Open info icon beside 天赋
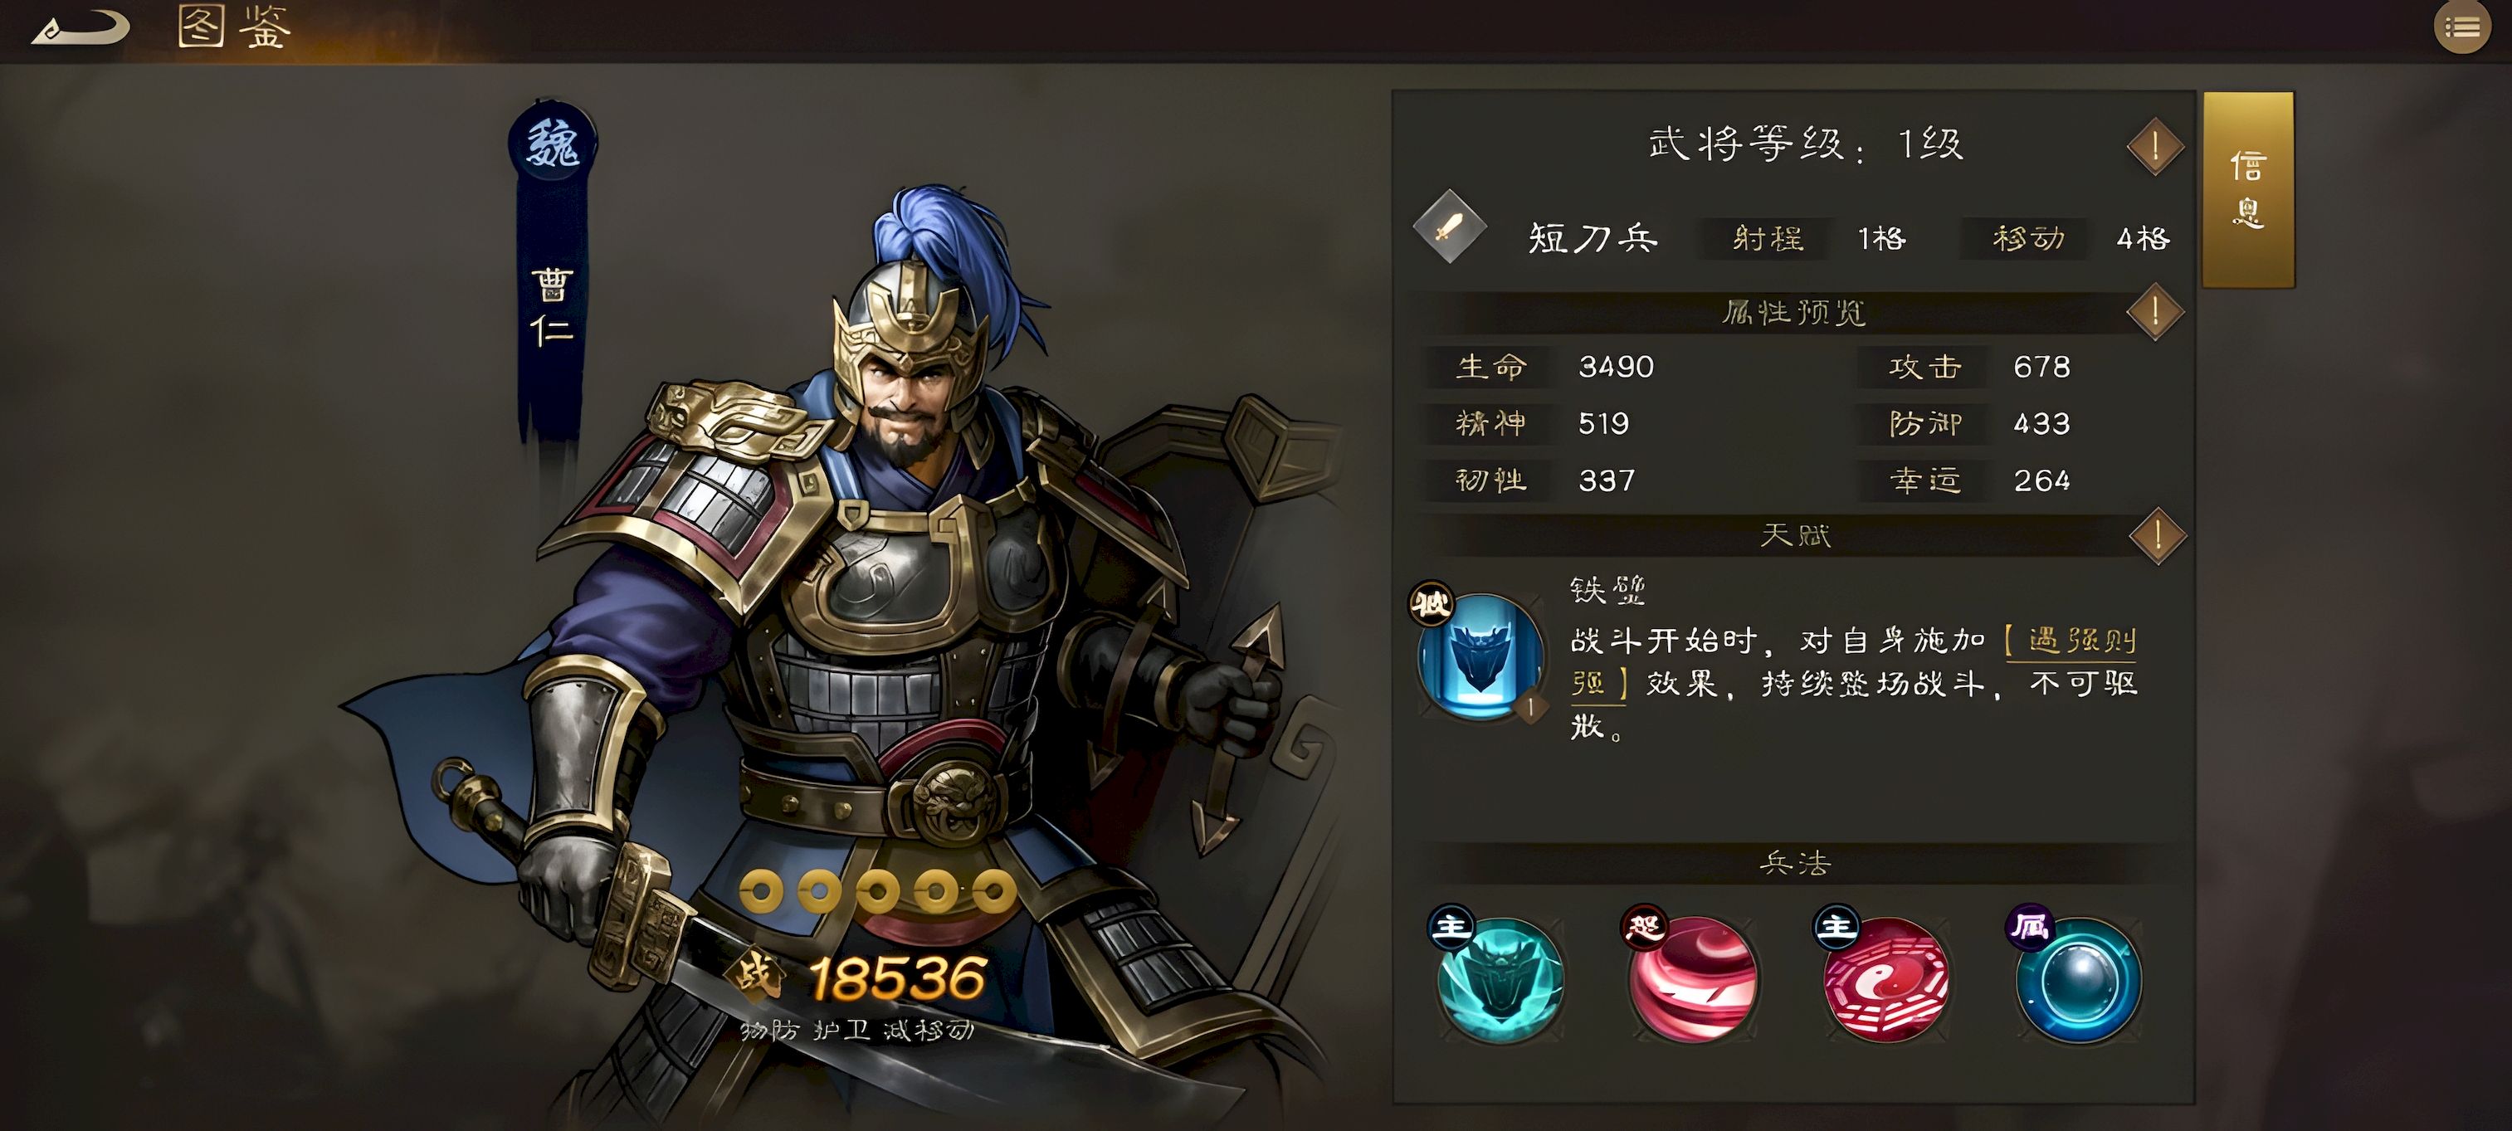2512x1131 pixels. pyautogui.click(x=2157, y=535)
